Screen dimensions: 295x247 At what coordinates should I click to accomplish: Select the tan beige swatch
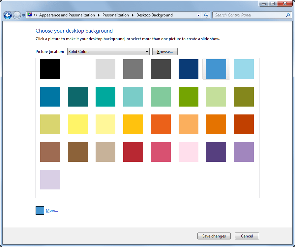[x=105, y=152]
